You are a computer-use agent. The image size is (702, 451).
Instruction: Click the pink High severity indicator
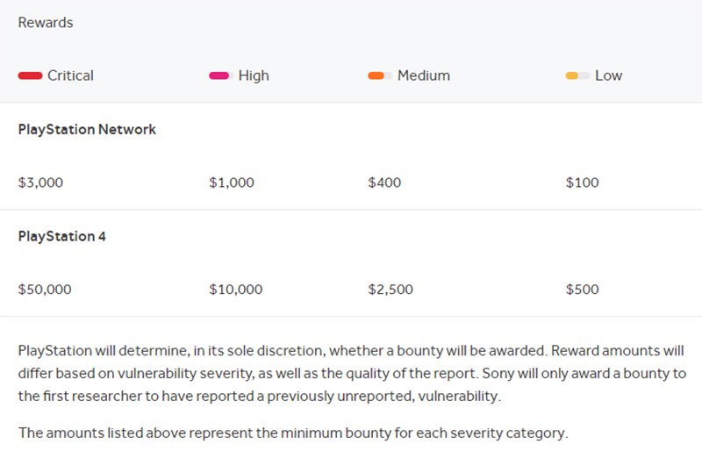click(219, 75)
